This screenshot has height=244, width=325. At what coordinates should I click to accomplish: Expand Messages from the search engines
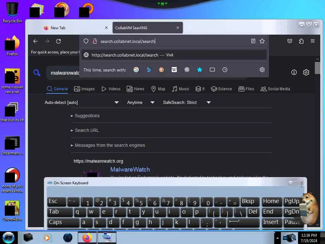pyautogui.click(x=108, y=145)
